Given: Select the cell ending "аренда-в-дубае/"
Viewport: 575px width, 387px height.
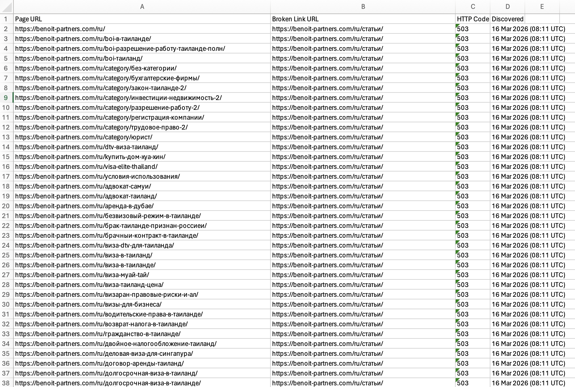Looking at the screenshot, I should pos(142,206).
